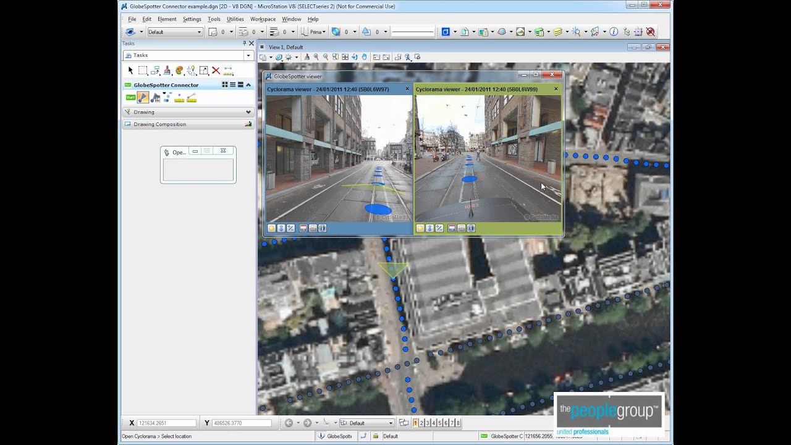This screenshot has width=791, height=445.
Task: Switch task pane to panel layout mode
Action: coord(240,85)
